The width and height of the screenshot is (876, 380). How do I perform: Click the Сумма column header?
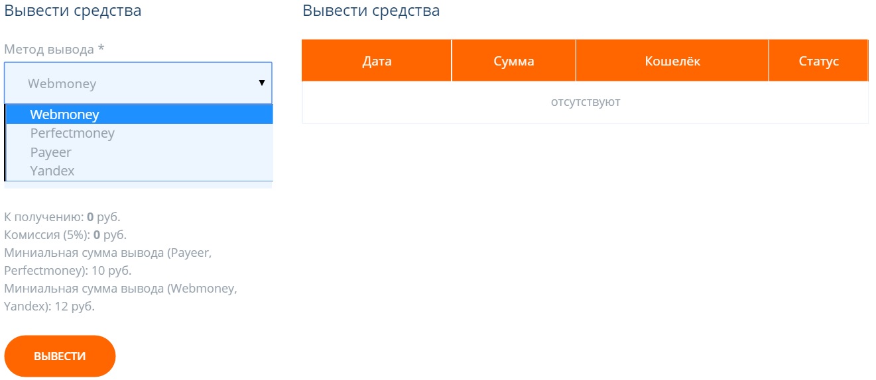click(x=514, y=61)
